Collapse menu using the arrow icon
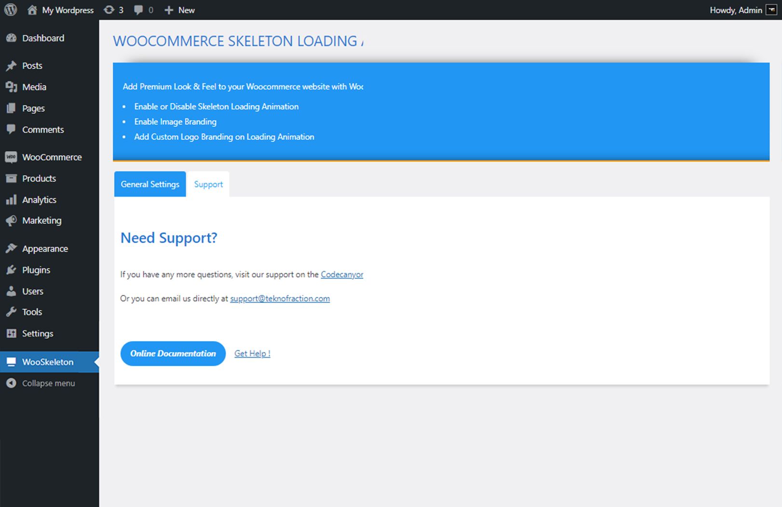 click(11, 383)
